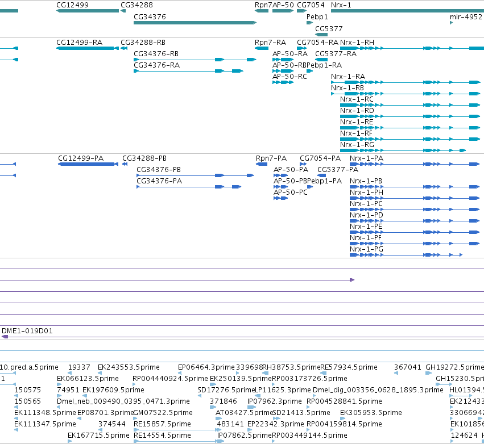Select the mir-4952 feature label
Viewport: 484px width, 444px height.
tap(466, 16)
